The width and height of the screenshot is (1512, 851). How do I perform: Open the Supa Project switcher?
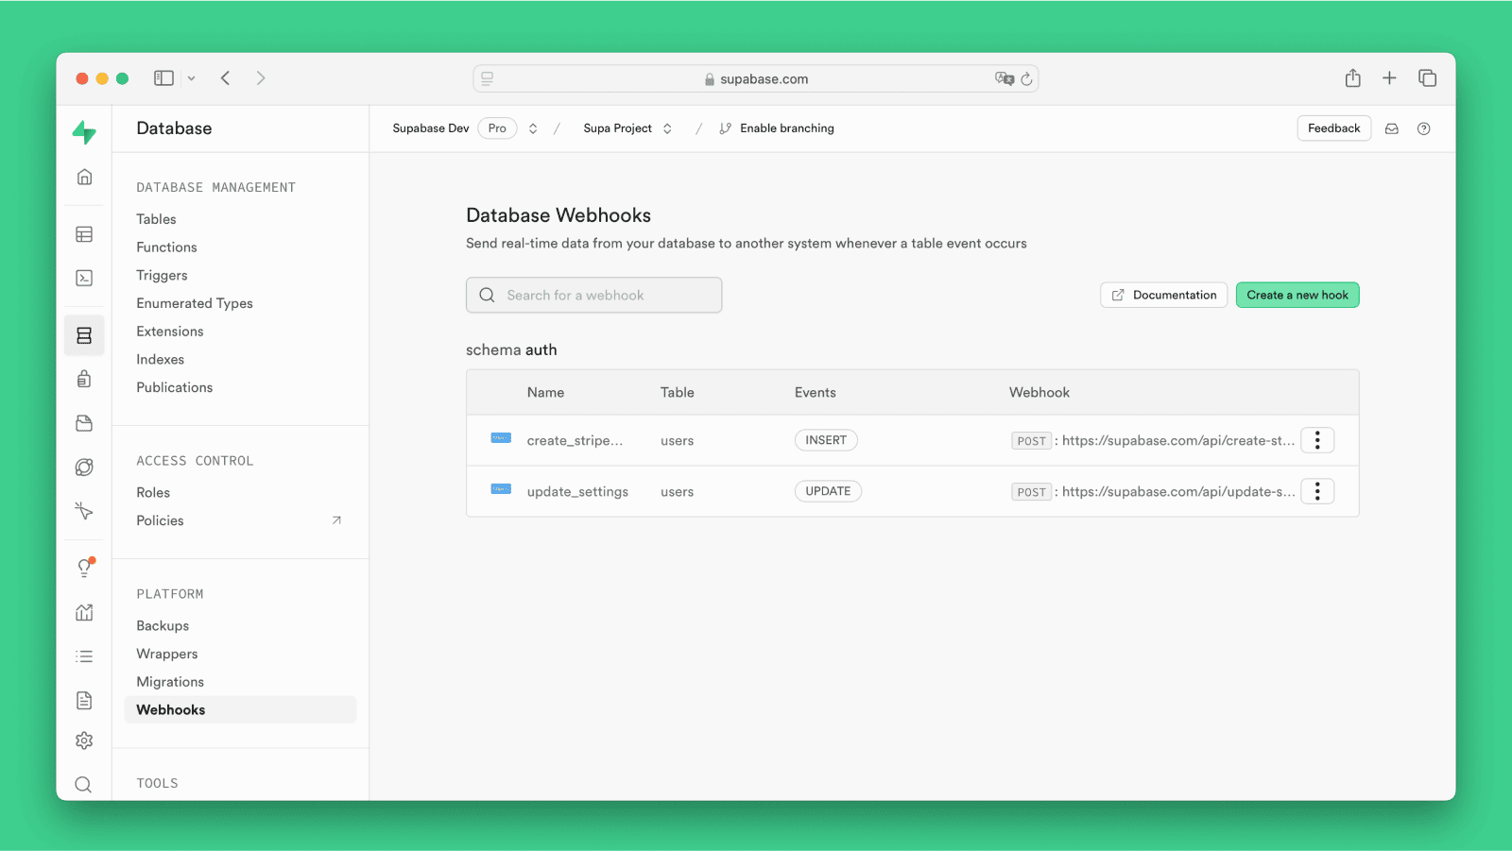pos(667,128)
